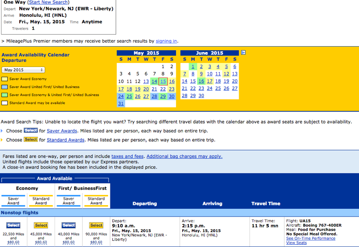Open the signing in link

[166, 41]
